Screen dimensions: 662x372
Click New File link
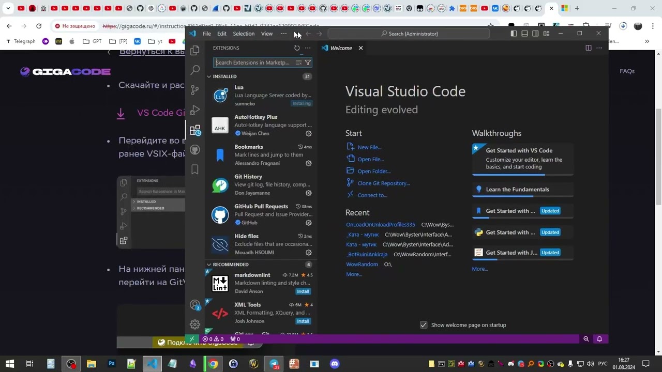tap(369, 147)
